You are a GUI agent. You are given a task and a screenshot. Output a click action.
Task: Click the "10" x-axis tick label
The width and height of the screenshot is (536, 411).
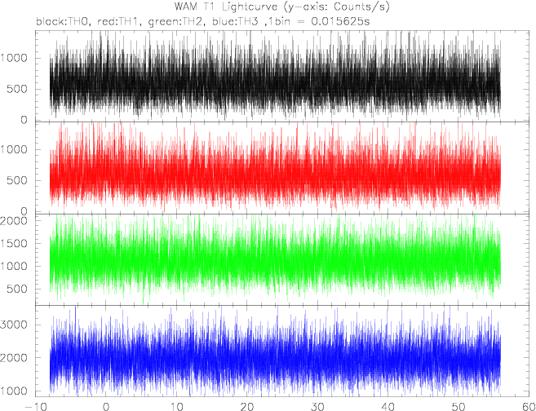tap(176, 407)
